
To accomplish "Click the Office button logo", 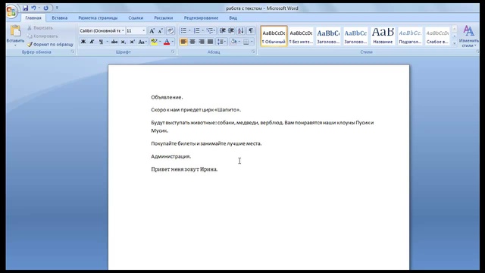I will 11,11.
